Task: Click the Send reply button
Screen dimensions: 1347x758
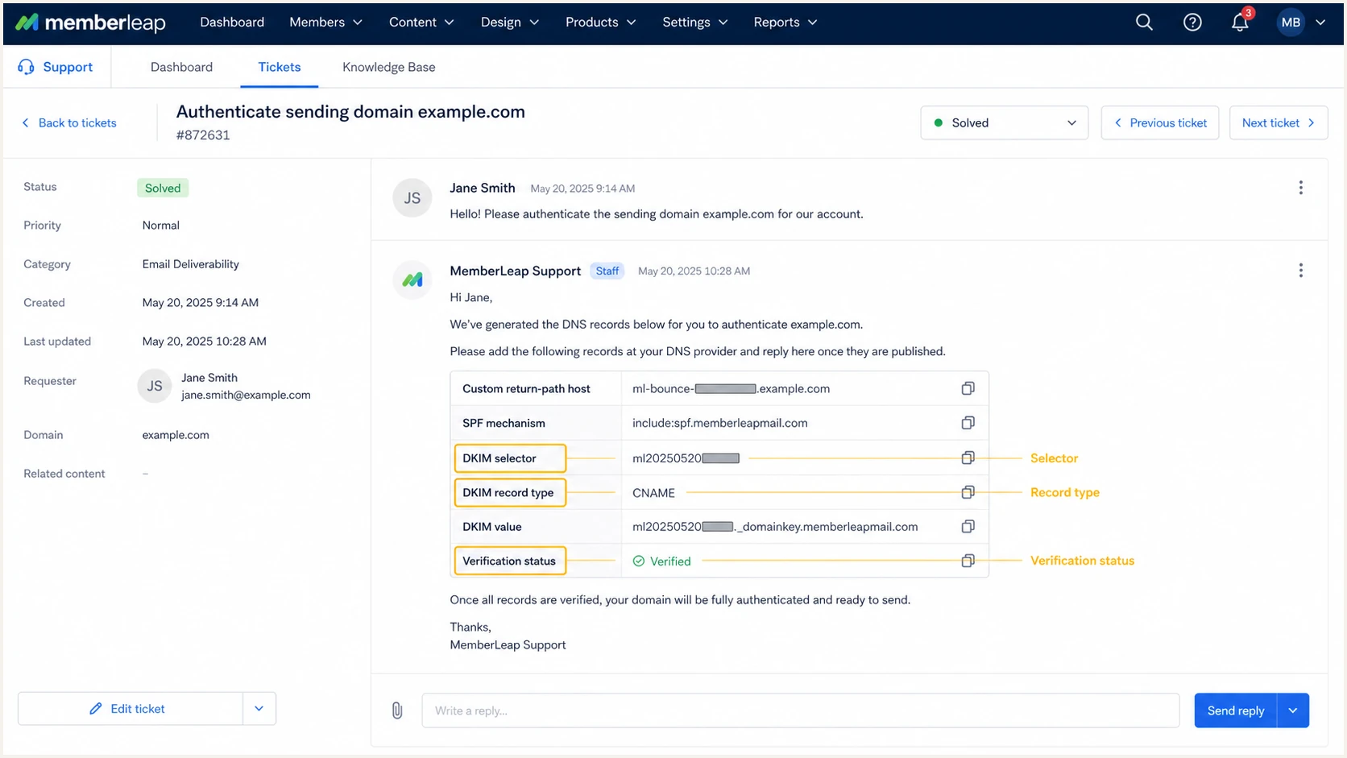Action: (1236, 710)
